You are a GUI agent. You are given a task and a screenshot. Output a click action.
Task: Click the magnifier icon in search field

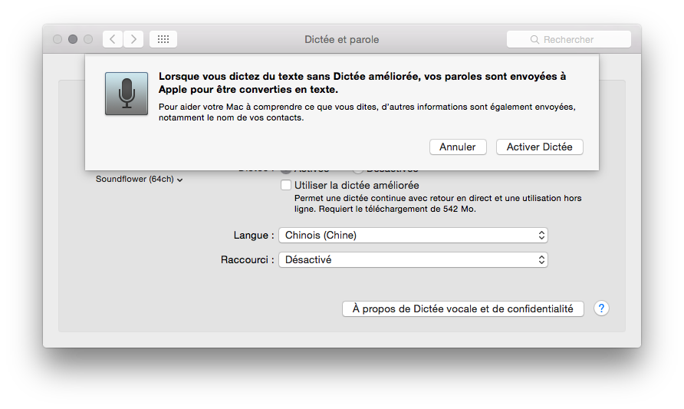(x=534, y=40)
